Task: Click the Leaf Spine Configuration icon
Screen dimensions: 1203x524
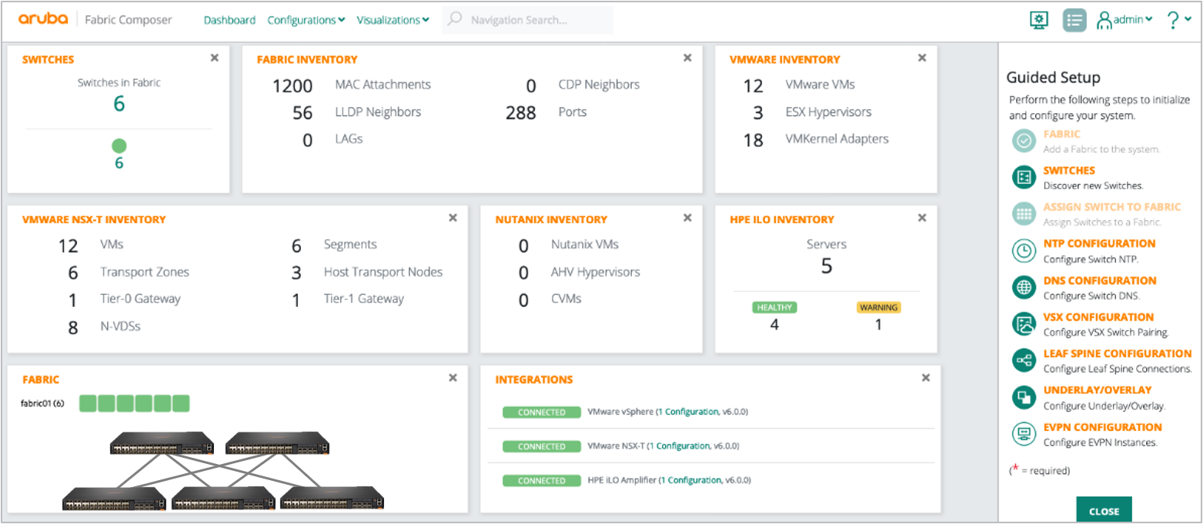Action: (x=1024, y=361)
